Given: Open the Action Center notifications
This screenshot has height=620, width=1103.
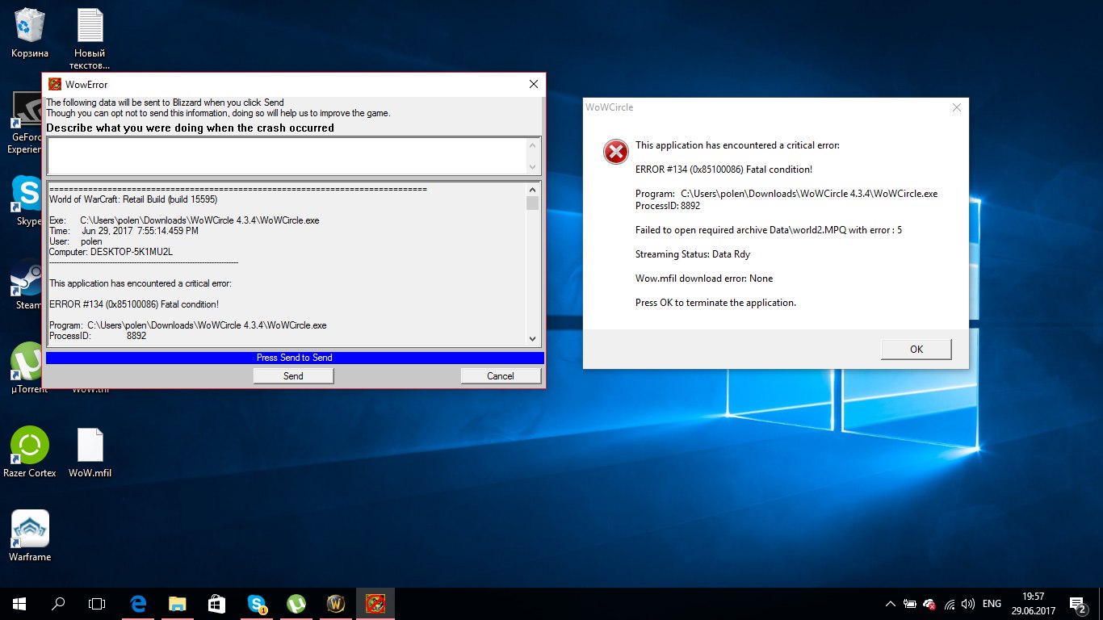Looking at the screenshot, I should click(1077, 603).
